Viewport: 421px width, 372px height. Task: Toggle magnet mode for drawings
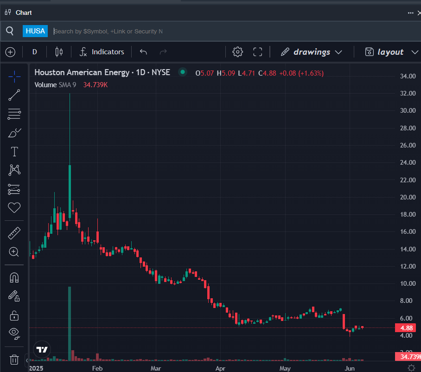[x=14, y=277]
